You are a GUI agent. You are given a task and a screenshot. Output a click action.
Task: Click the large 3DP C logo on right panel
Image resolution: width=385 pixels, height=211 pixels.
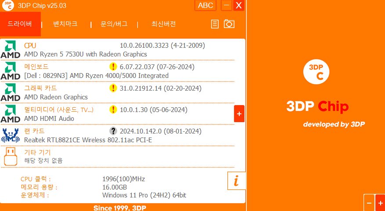pyautogui.click(x=316, y=71)
